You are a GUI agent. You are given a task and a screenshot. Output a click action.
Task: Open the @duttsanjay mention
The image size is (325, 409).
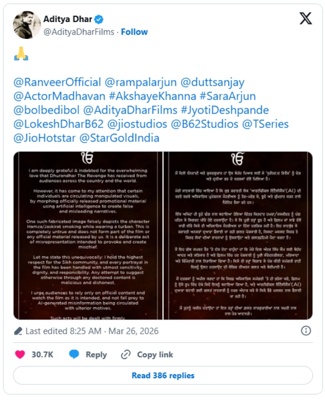[x=212, y=82]
